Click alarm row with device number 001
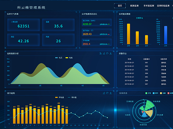 click(145, 63)
